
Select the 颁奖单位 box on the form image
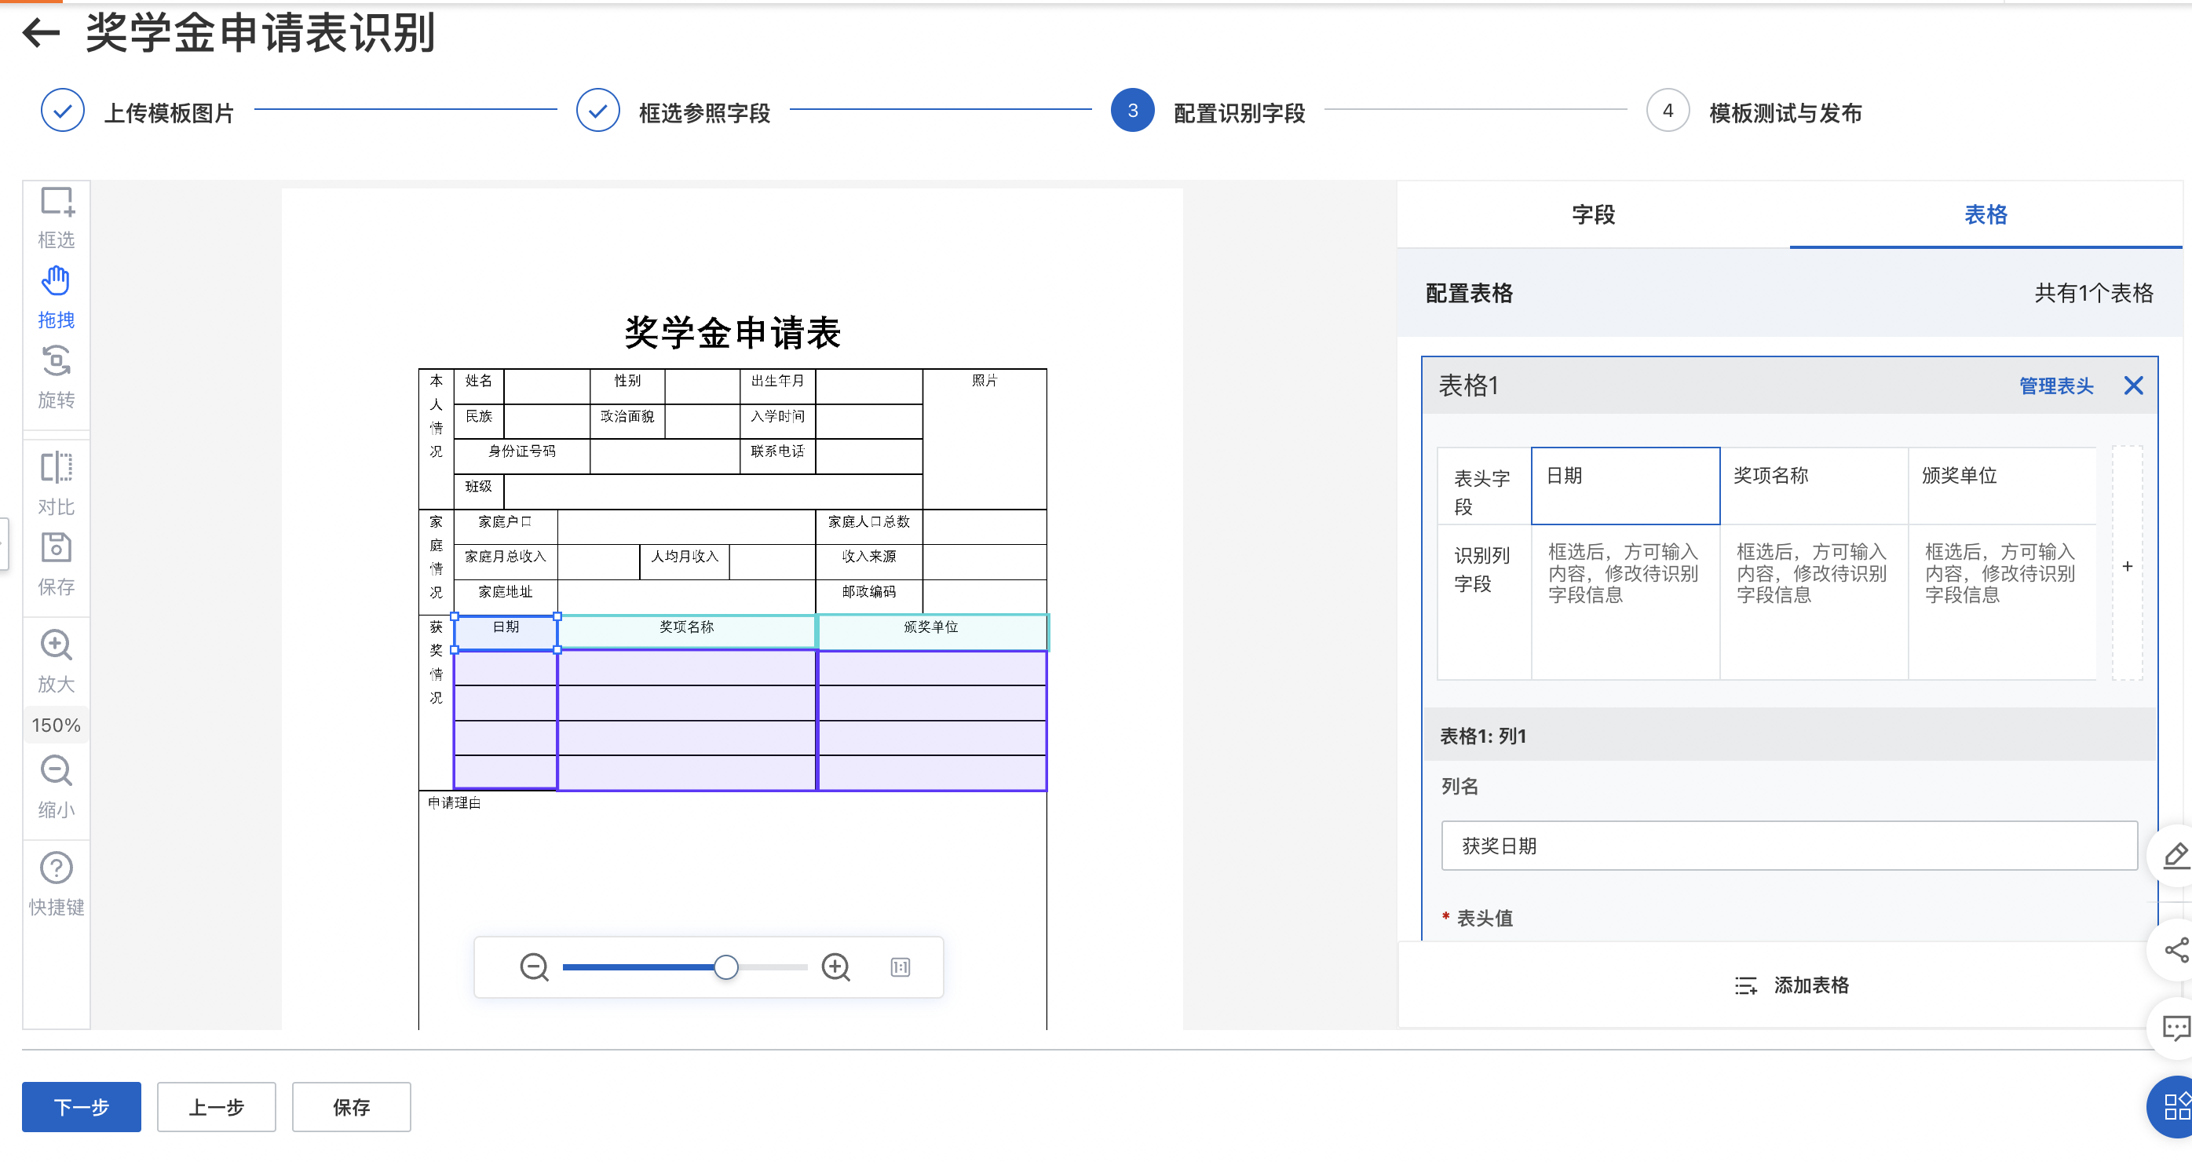[x=932, y=632]
